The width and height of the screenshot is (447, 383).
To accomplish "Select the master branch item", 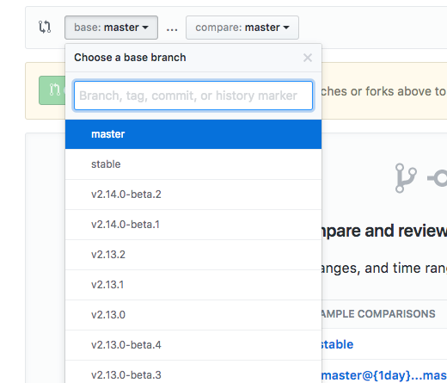I will pyautogui.click(x=193, y=134).
